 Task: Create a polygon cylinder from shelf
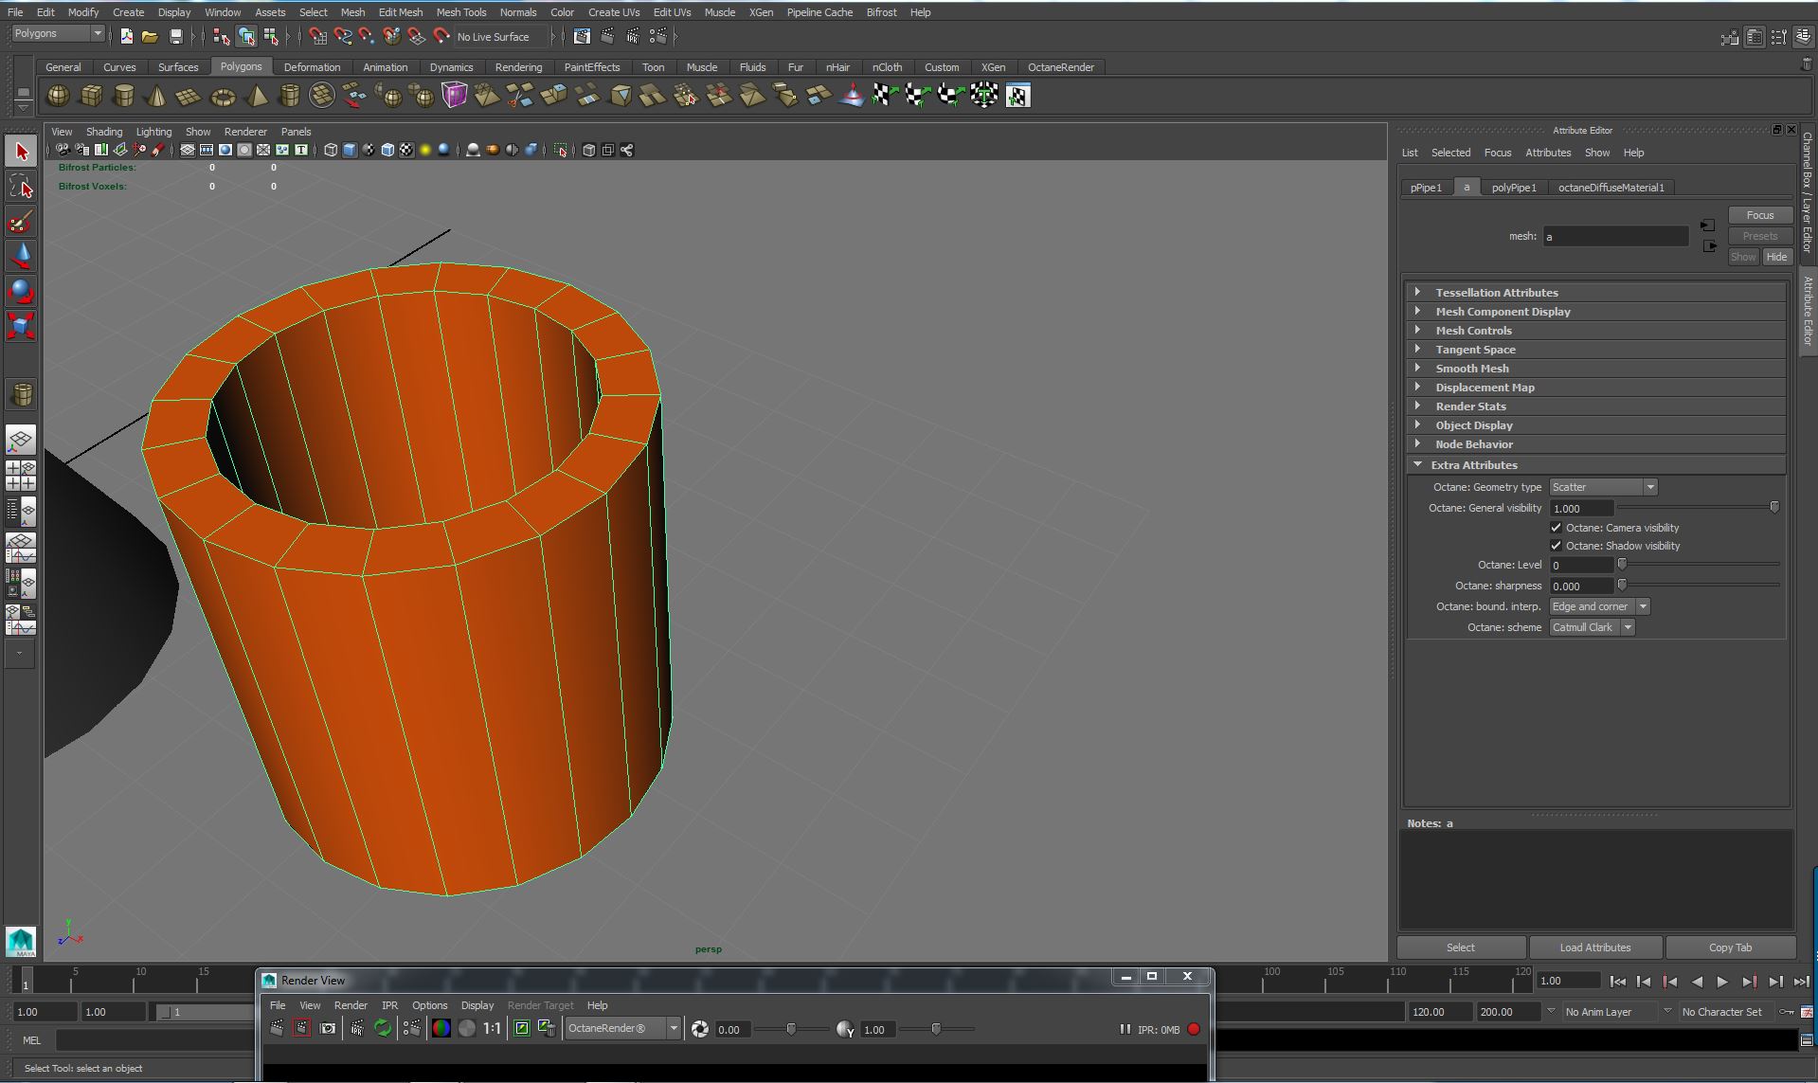tap(123, 96)
